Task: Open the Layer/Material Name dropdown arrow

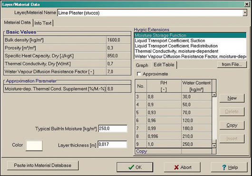Action: click(245, 13)
